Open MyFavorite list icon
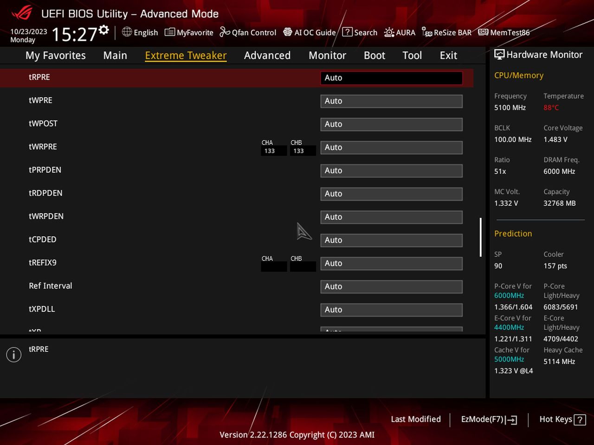The height and width of the screenshot is (445, 594). [x=170, y=32]
